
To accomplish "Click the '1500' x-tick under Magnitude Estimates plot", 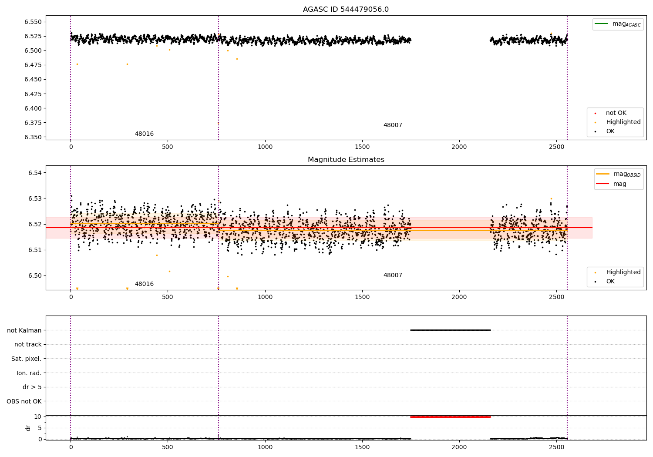I will point(362,297).
